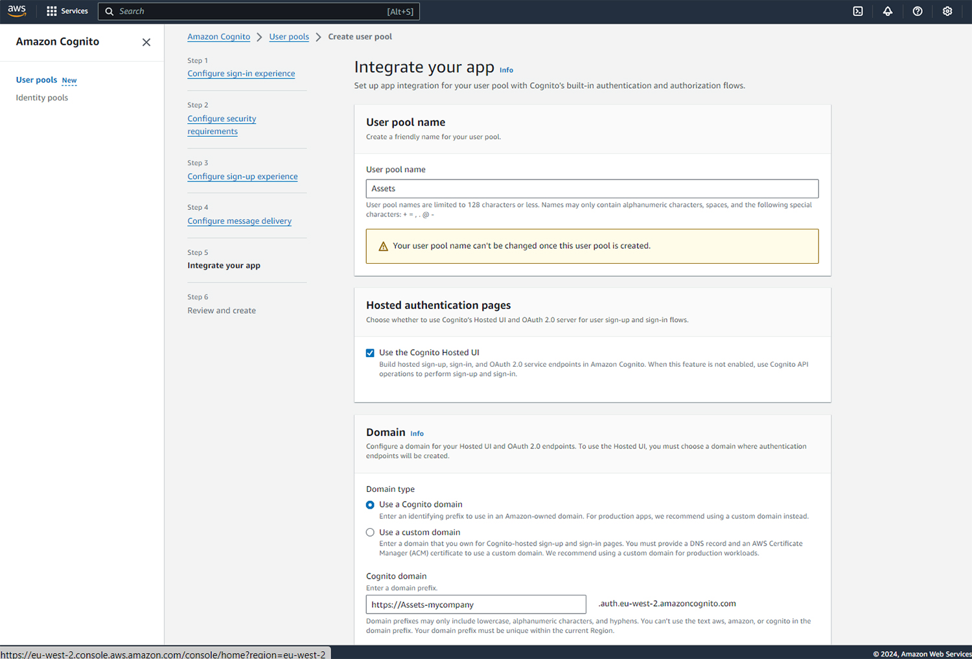Screen dimensions: 972x659
Task: Click the AWS logo home icon
Action: (x=17, y=11)
